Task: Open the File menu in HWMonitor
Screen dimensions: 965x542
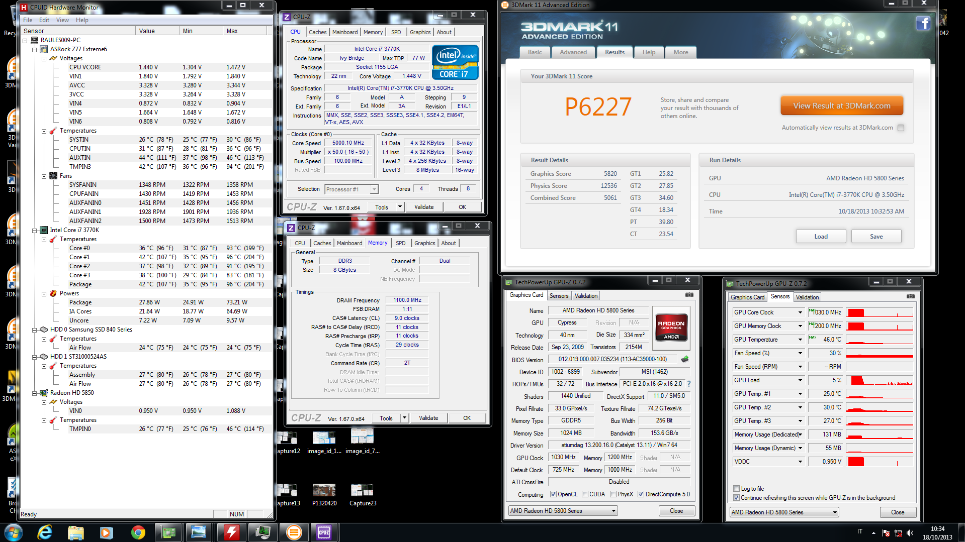Action: tap(28, 20)
